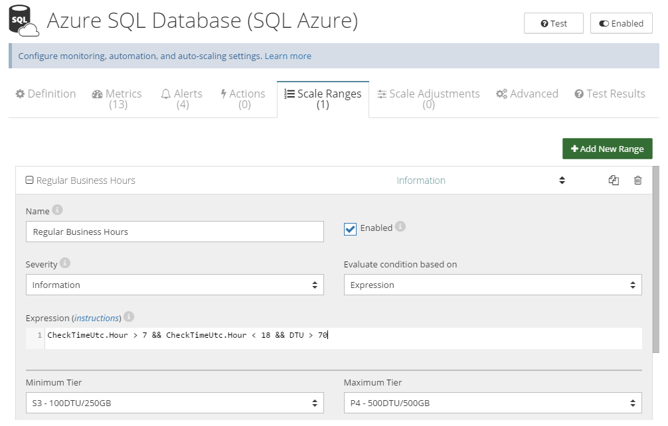Viewport: 668px width, 426px height.
Task: Click the copy range icon for Regular Business Hours
Action: pyautogui.click(x=614, y=180)
